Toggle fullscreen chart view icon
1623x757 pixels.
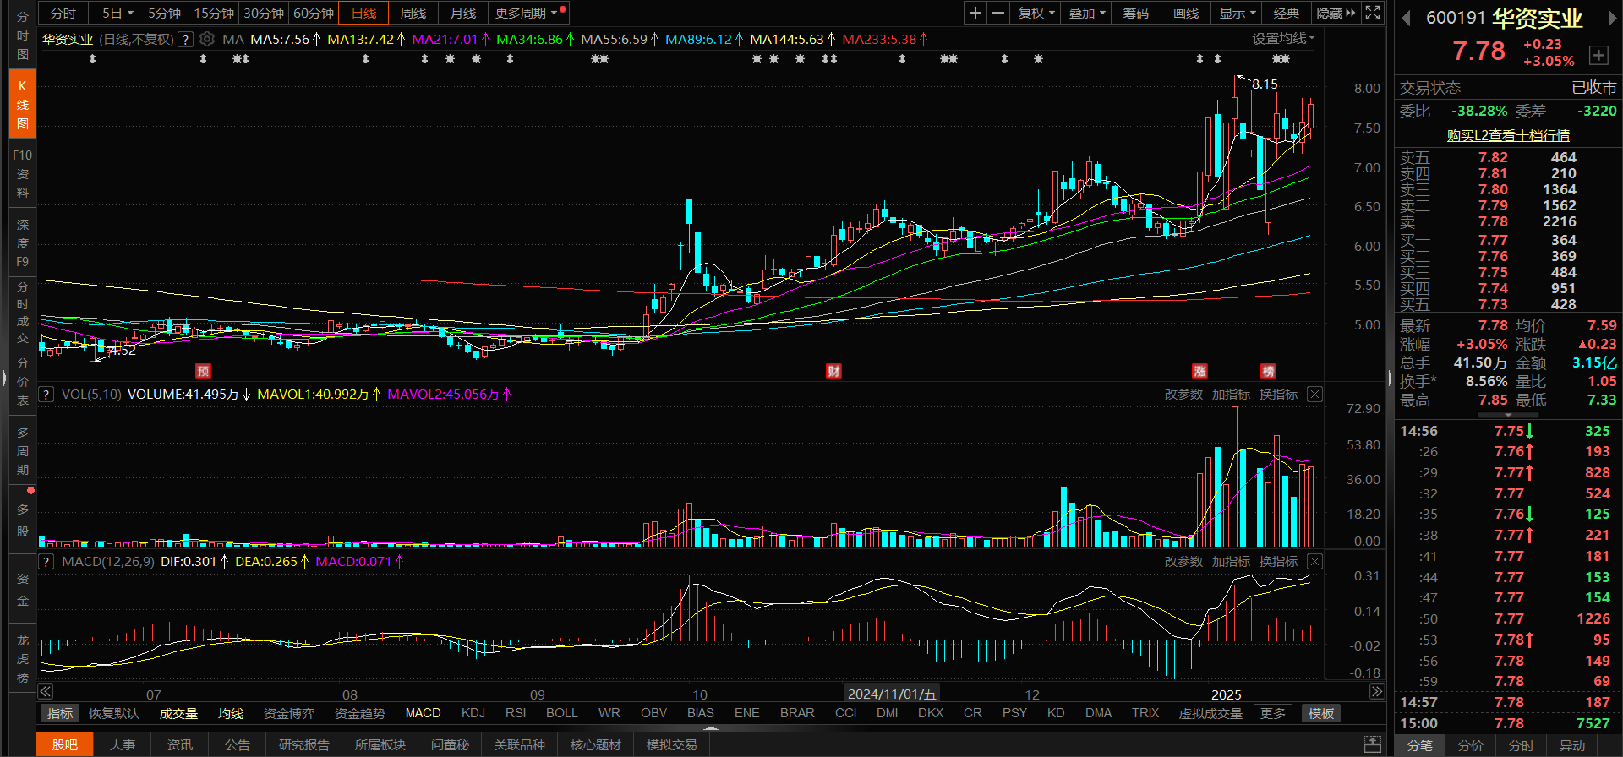tap(1373, 13)
